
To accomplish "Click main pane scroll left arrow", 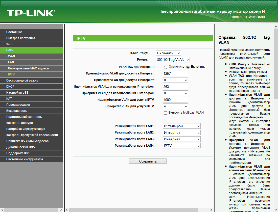I will (x=67, y=210).
